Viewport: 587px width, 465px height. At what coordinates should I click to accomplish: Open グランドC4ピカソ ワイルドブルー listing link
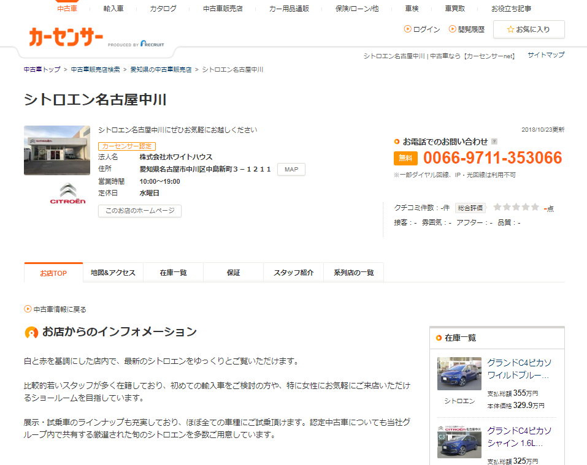coord(520,369)
